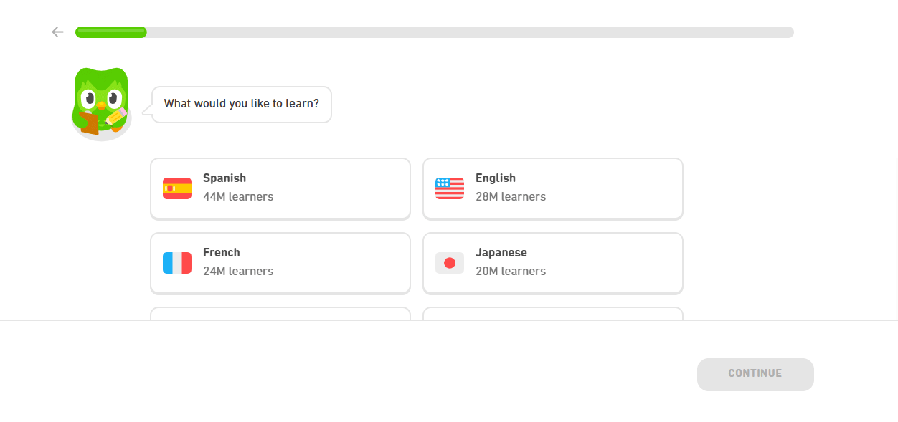Click the Duo owl mascot

click(100, 100)
